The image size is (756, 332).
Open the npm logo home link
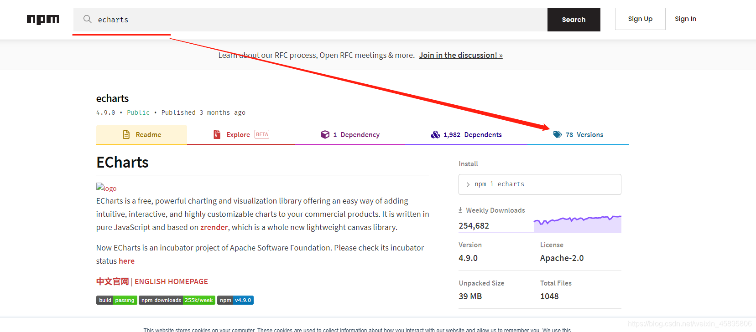(x=43, y=20)
